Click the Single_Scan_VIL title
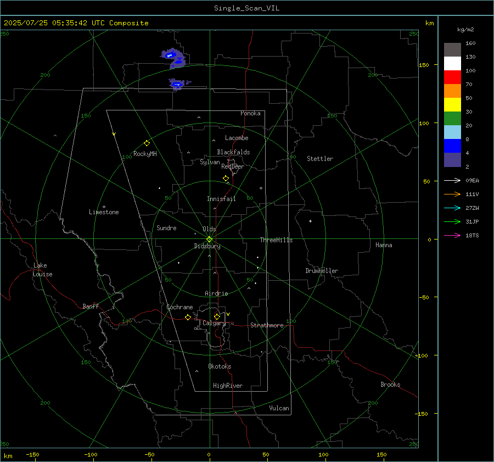Viewport: 494px width, 462px height. 246,8
